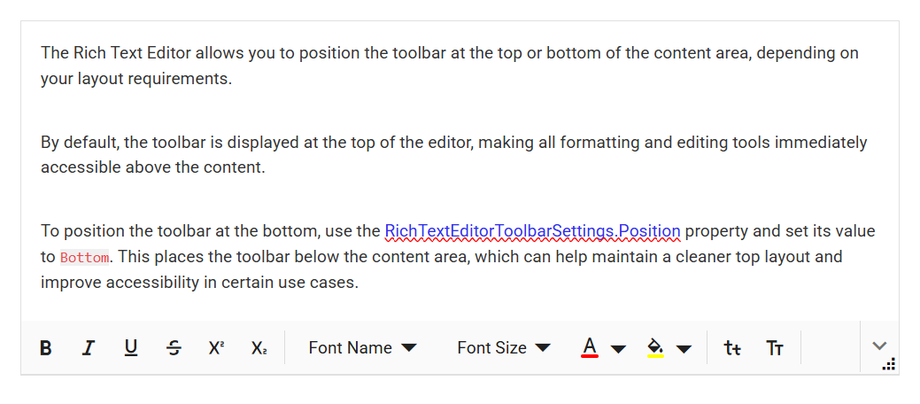Viewport: 920px width, 404px height.
Task: Convert text to lower case
Action: click(732, 347)
